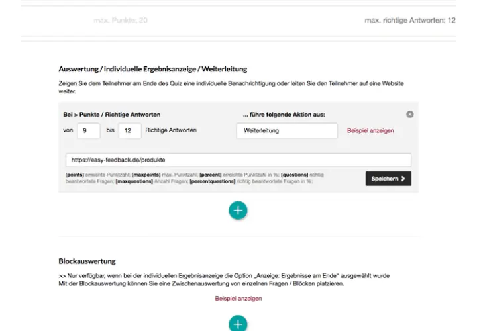477x331 pixels.
Task: Click the 'max. richtige Antworten: 12' text
Action: [x=409, y=21]
